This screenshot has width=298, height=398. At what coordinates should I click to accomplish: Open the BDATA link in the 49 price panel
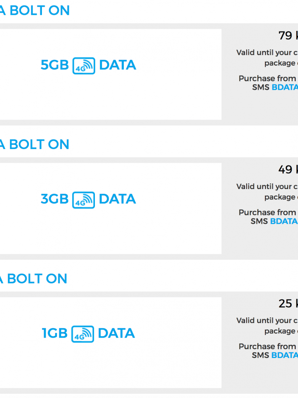click(x=284, y=222)
